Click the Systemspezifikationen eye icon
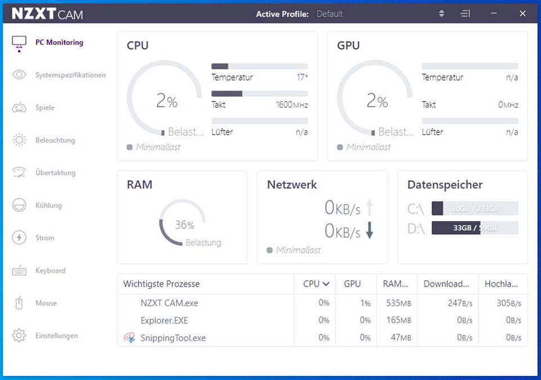 (19, 75)
